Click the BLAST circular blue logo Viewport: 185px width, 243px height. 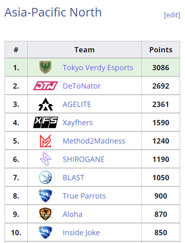tap(46, 178)
